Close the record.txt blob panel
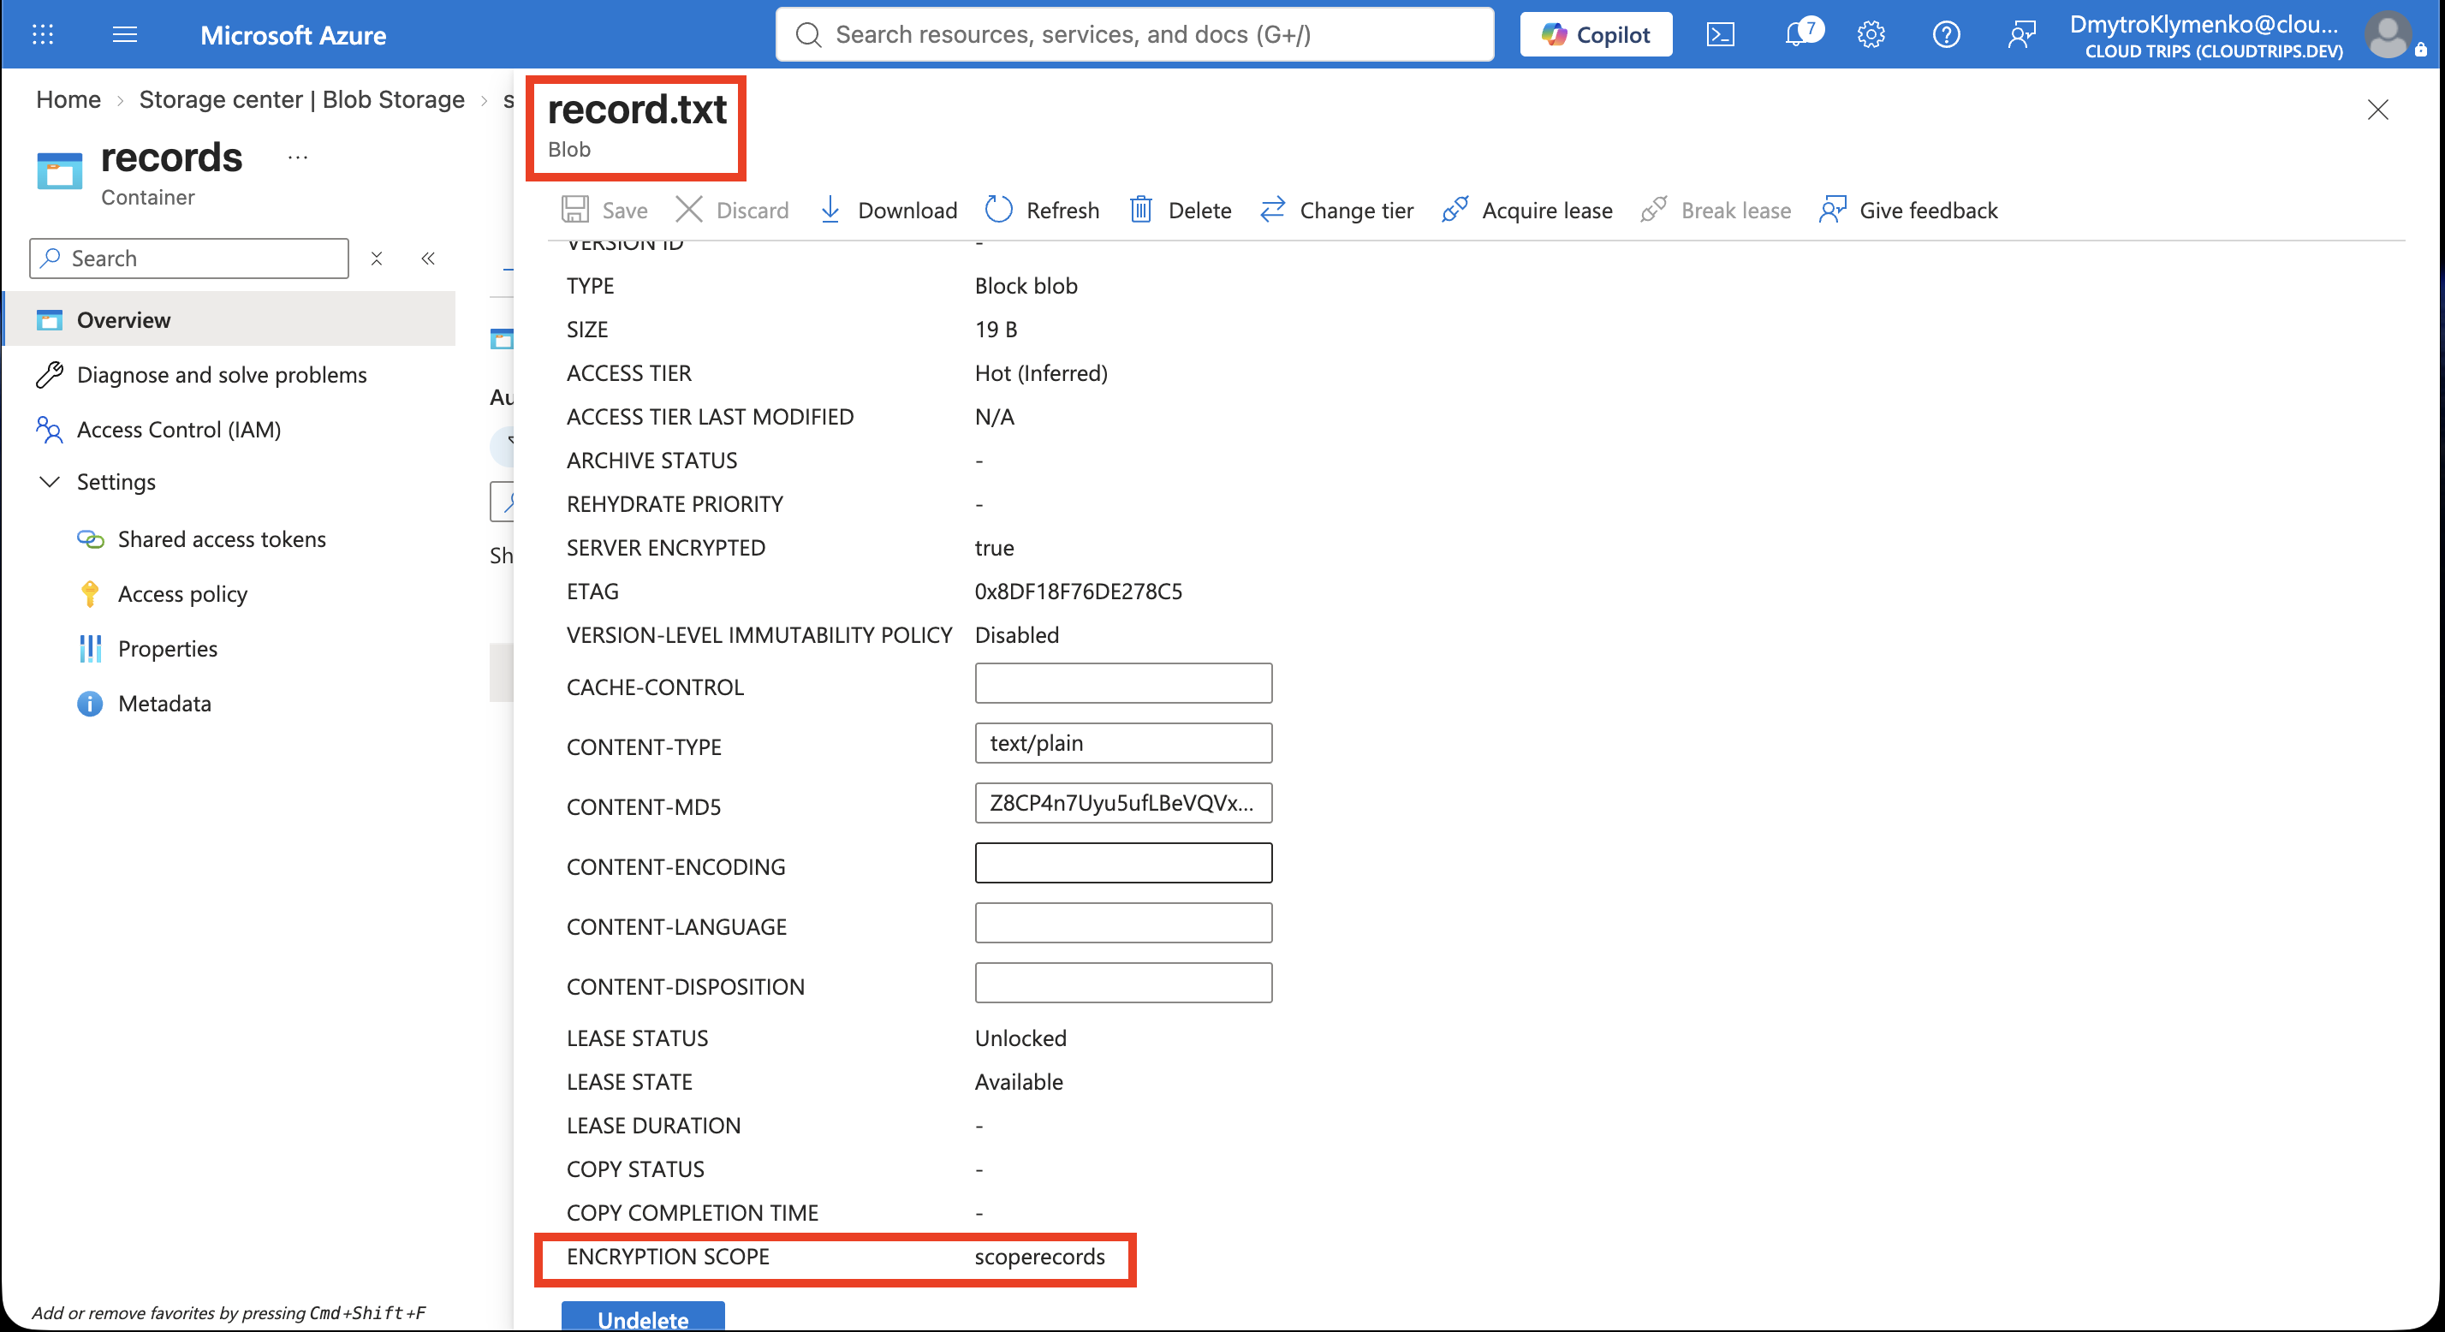 coord(2377,110)
